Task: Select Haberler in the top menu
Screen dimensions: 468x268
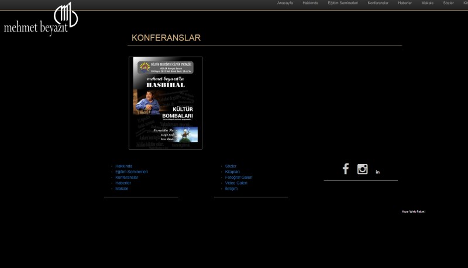Action: click(405, 3)
